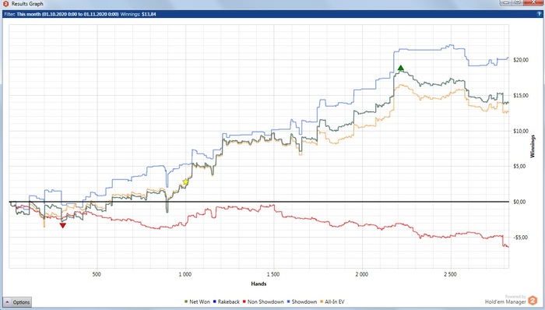Viewport: 545px width, 310px height.
Task: Click the Winnings: $13,84 text
Action: pyautogui.click(x=138, y=14)
